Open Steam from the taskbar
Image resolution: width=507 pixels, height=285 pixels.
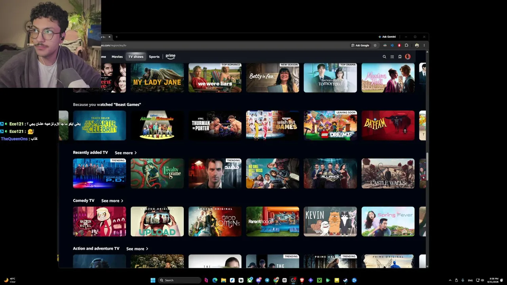tap(345, 280)
